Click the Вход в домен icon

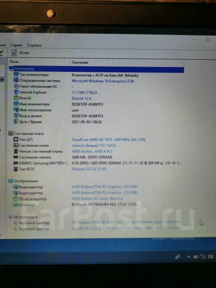16,116
